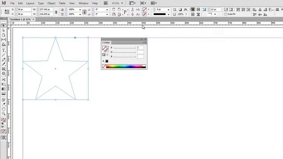The width and height of the screenshot is (283, 159).
Task: Select the Gradient Swatch tool
Action: [4, 89]
